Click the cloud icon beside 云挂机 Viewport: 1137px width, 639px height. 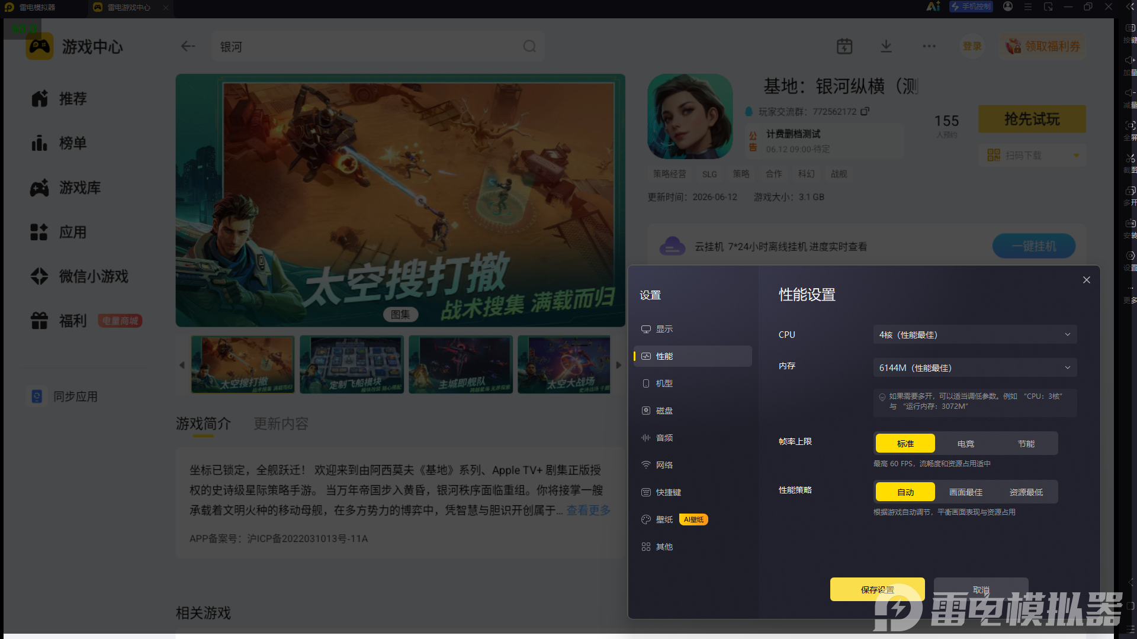click(x=672, y=246)
